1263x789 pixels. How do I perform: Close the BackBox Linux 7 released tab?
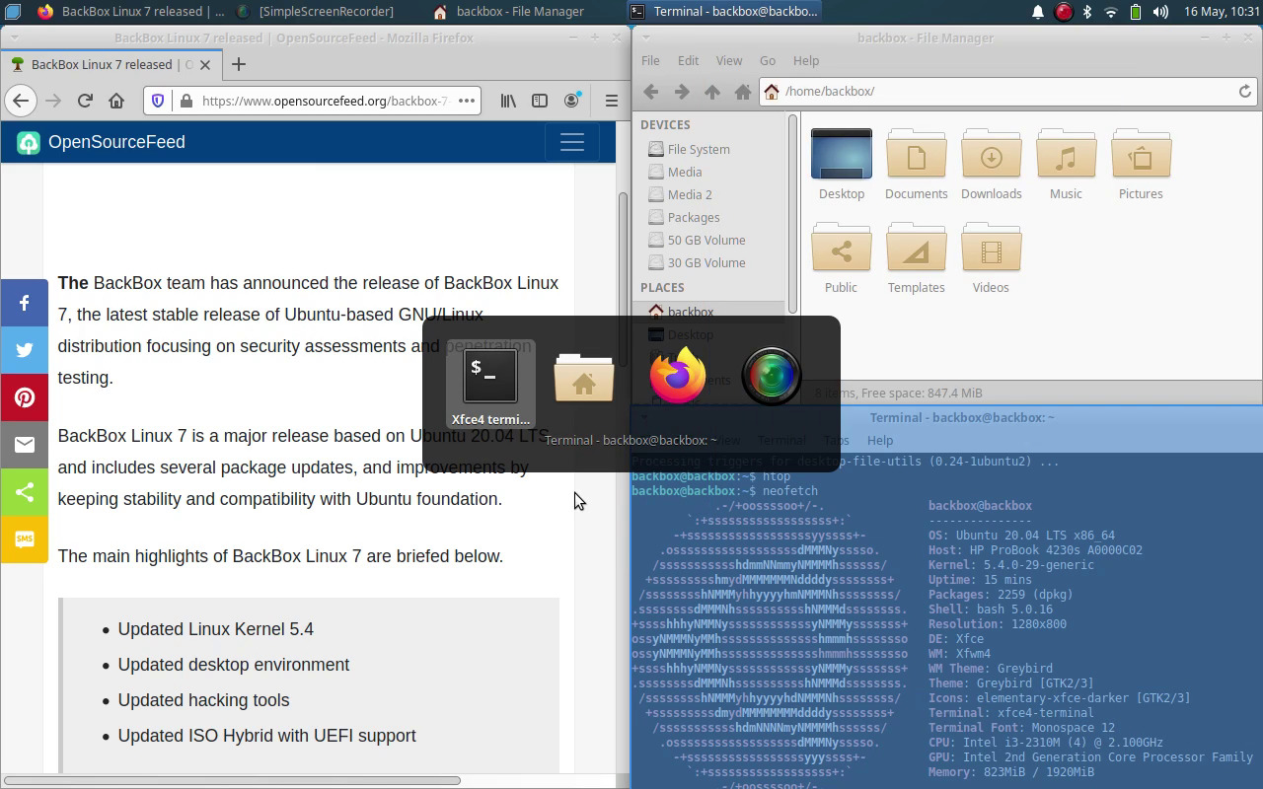pyautogui.click(x=205, y=64)
